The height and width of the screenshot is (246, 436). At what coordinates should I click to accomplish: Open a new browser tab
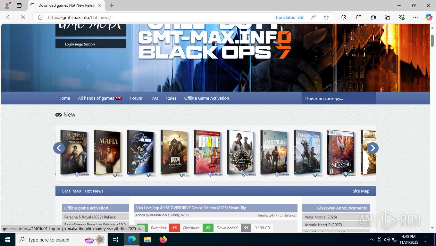[112, 5]
